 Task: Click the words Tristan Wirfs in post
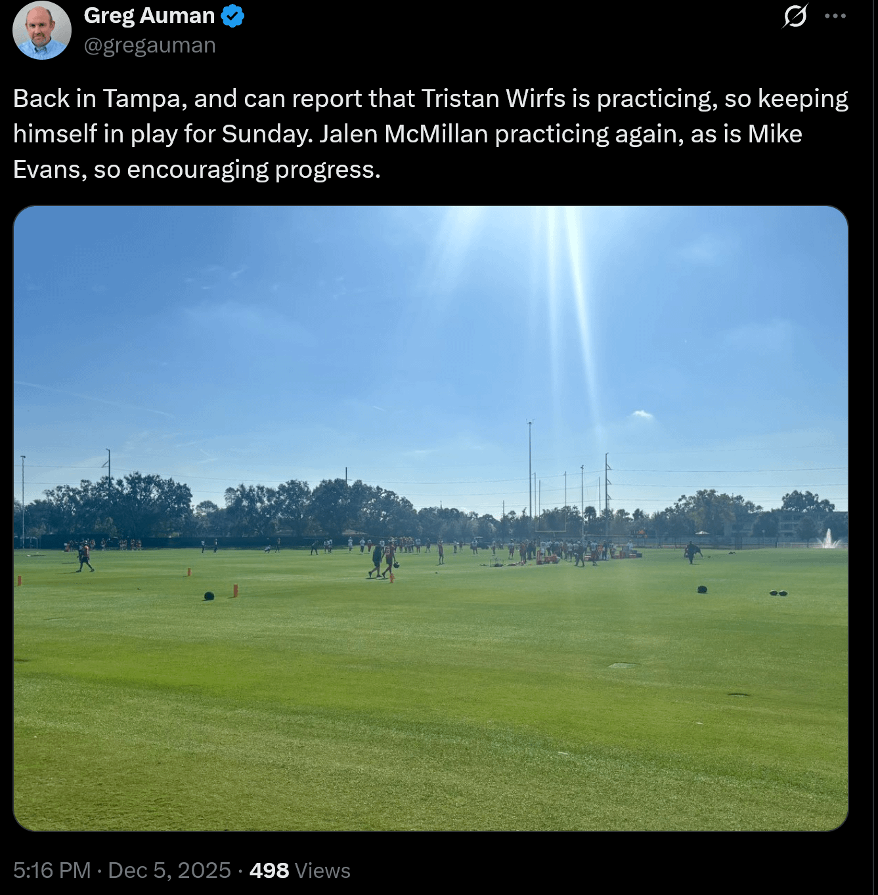click(x=493, y=98)
